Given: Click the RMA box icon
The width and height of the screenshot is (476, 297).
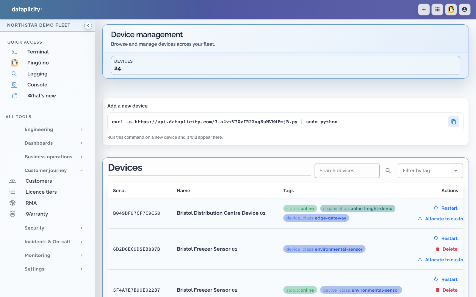Looking at the screenshot, I should tap(12, 203).
